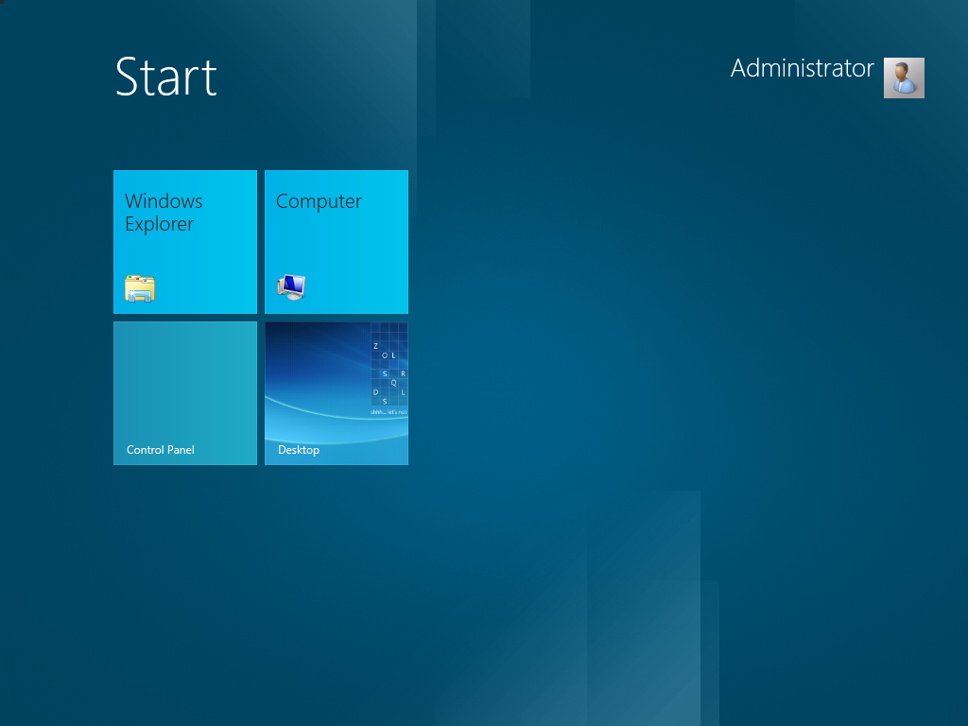968x726 pixels.
Task: Click the Administrator account name
Action: 802,68
